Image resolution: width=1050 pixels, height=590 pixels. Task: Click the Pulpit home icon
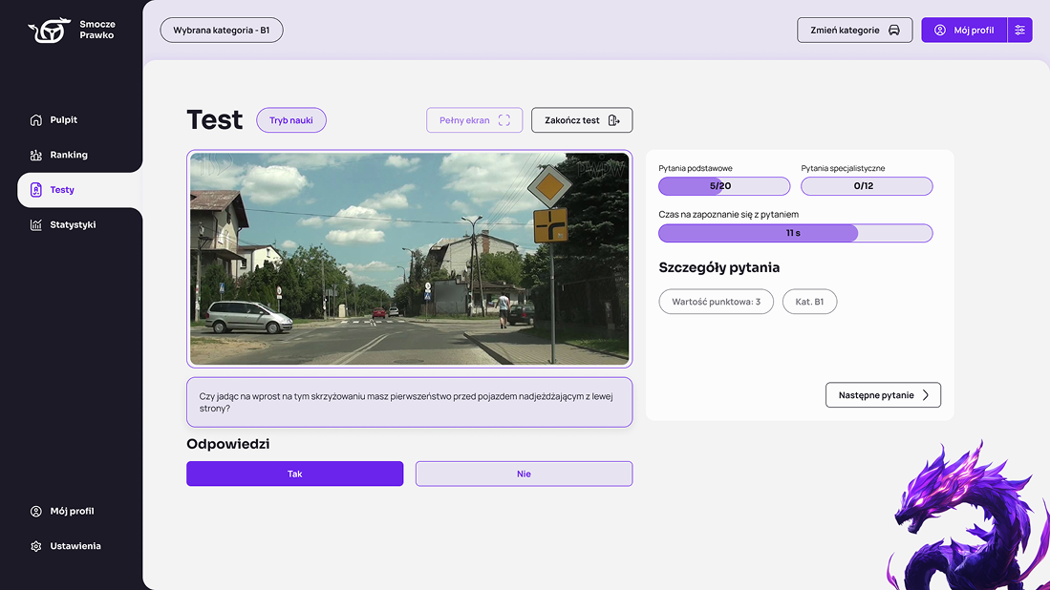(36, 120)
